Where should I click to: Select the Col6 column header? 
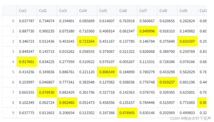pos(127,11)
